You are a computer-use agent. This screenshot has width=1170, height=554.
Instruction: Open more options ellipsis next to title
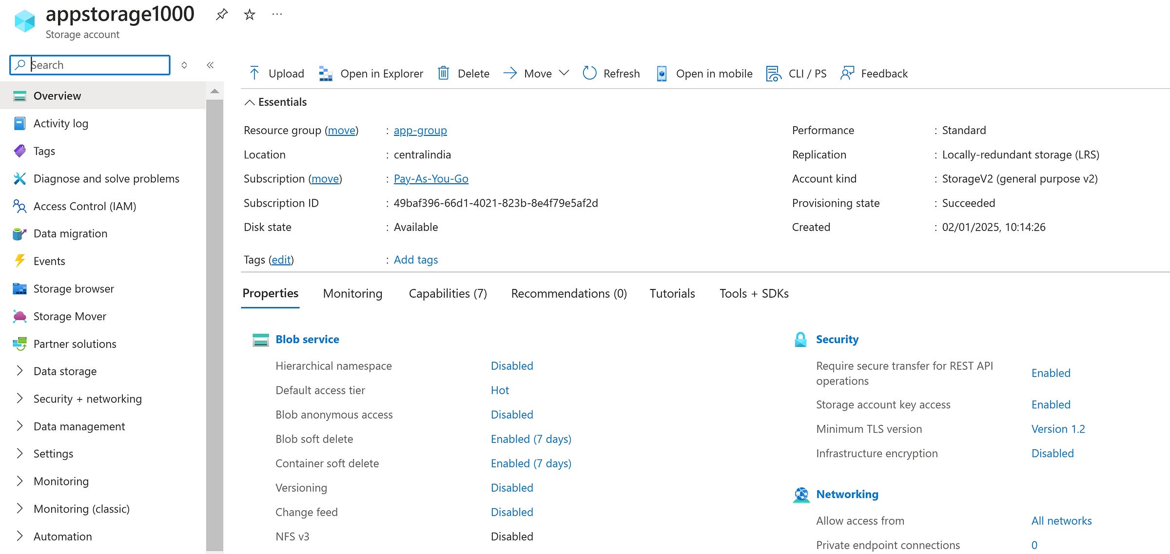pos(277,15)
